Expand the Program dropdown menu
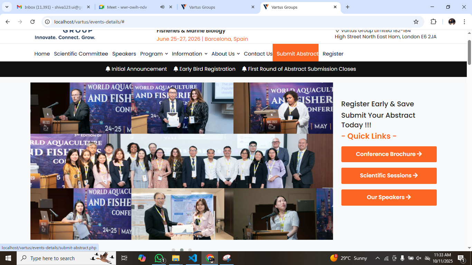Screen dimensions: 472x265 coord(154,54)
